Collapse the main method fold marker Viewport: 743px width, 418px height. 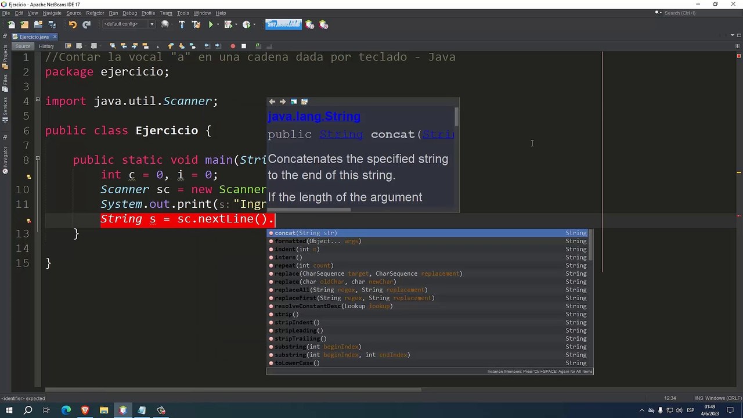tap(38, 158)
